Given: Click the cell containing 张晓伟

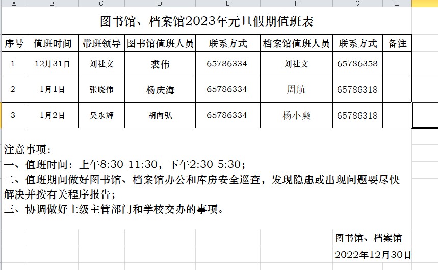Looking at the screenshot, I should coord(101,90).
